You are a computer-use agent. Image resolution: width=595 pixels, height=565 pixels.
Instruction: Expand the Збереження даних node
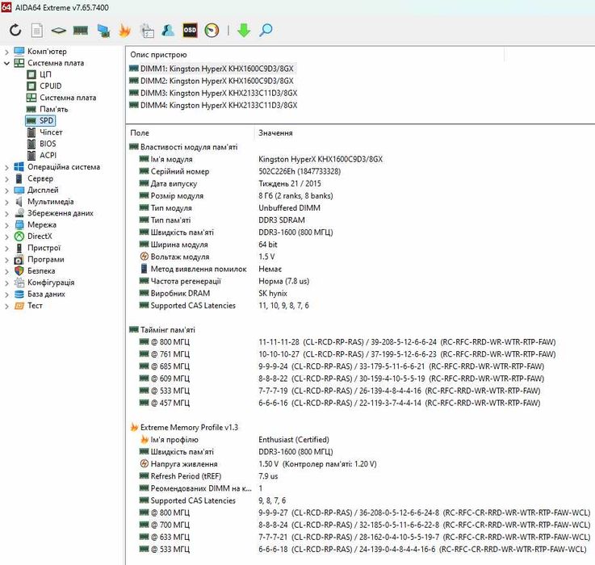point(6,213)
